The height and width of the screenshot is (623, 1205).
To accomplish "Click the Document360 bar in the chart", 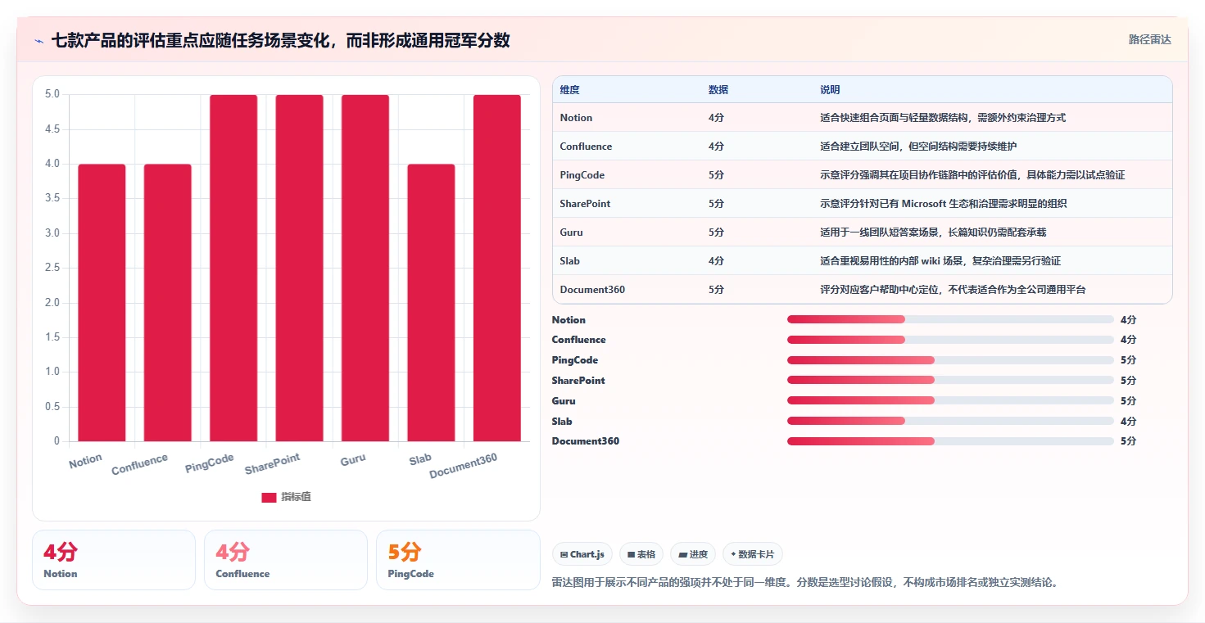I will 497,269.
